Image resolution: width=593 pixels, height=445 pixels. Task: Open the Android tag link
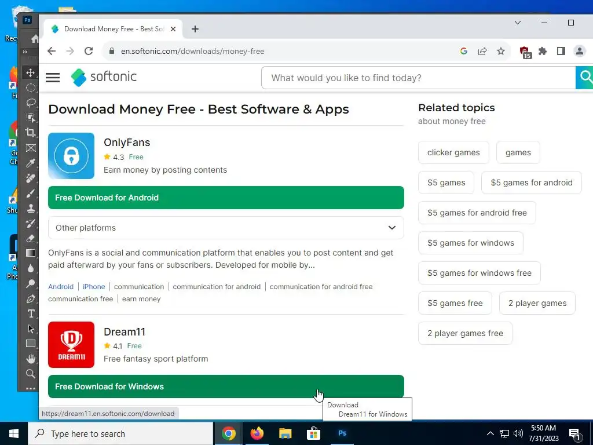point(61,287)
